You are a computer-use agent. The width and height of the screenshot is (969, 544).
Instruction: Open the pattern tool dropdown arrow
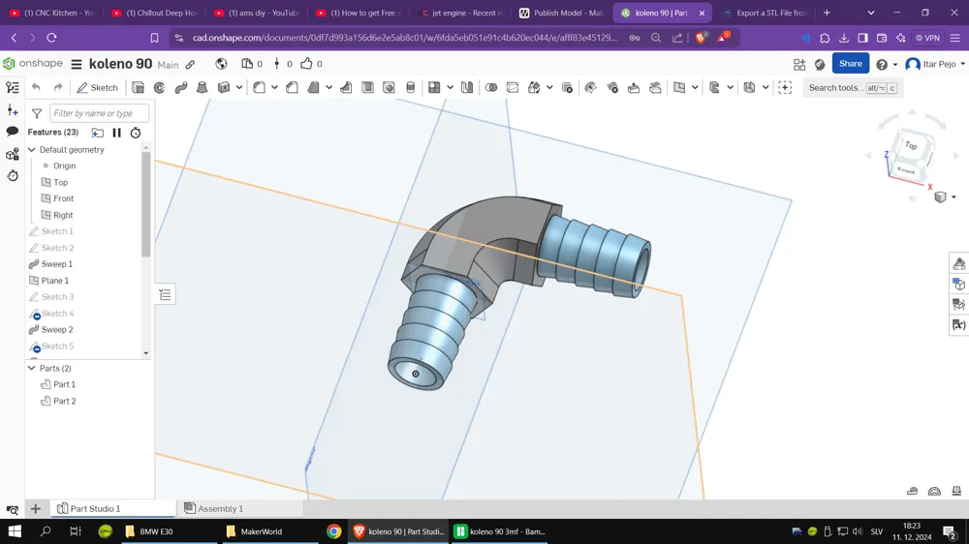click(x=450, y=88)
